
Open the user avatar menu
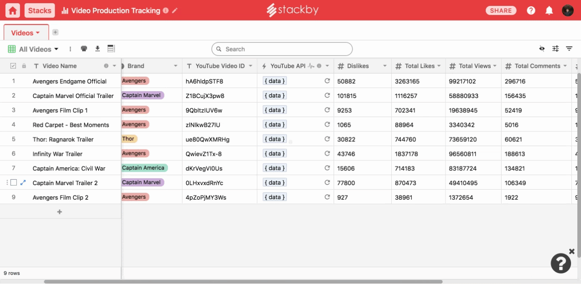click(x=567, y=10)
